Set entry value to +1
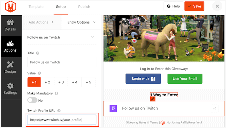 34,82
